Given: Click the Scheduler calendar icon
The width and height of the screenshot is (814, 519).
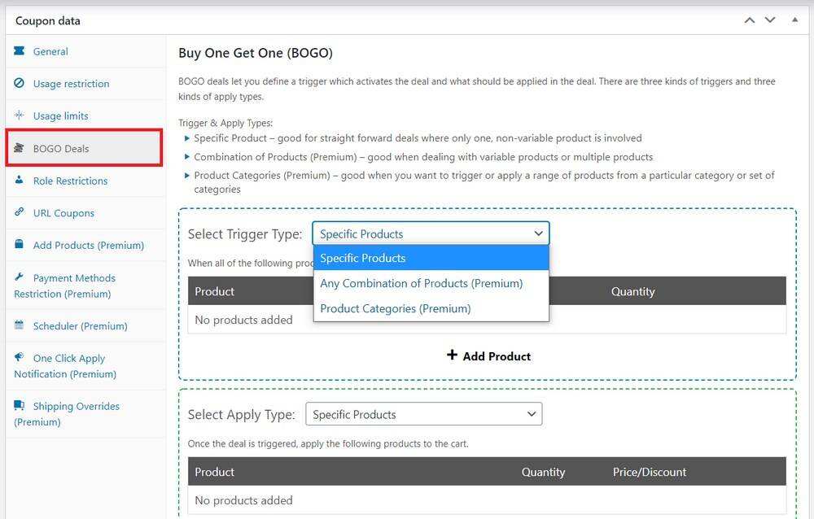Looking at the screenshot, I should coord(20,325).
